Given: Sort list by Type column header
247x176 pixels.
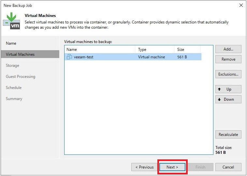Looking at the screenshot, I should [x=155, y=50].
